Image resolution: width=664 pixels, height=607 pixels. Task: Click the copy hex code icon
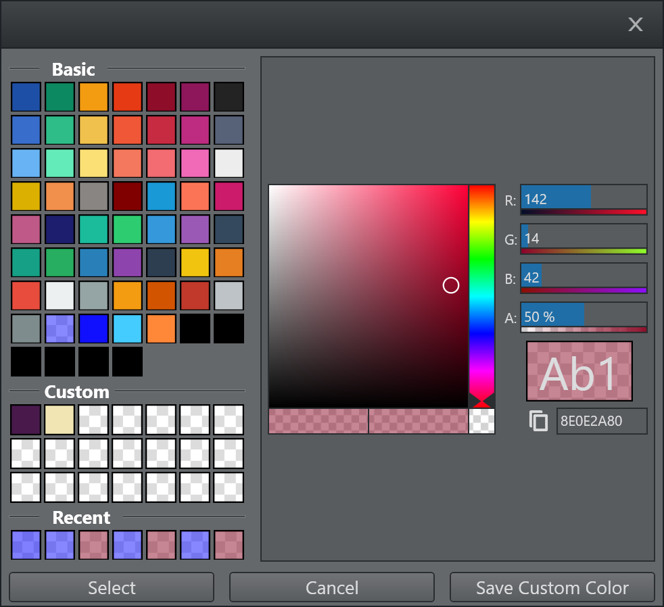coord(538,420)
